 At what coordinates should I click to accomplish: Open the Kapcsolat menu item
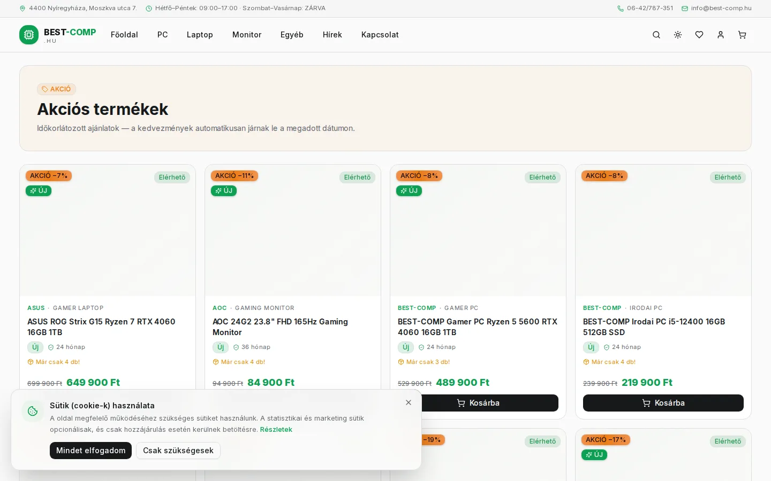click(380, 35)
